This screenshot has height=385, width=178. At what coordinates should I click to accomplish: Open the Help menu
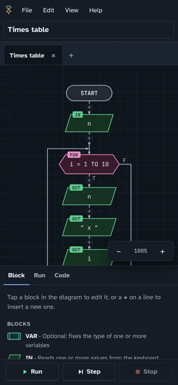[96, 10]
